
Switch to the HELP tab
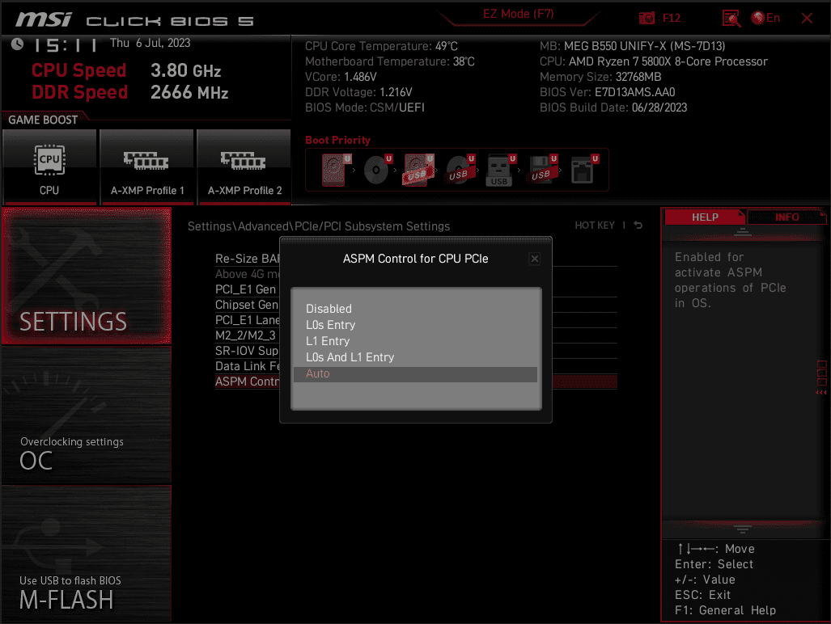point(705,217)
